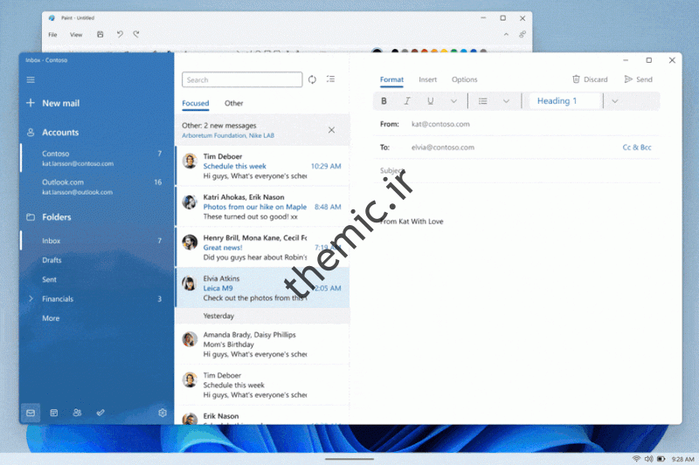This screenshot has height=465, width=699.
Task: Click the From Kat With Love signature
Action: click(x=412, y=222)
